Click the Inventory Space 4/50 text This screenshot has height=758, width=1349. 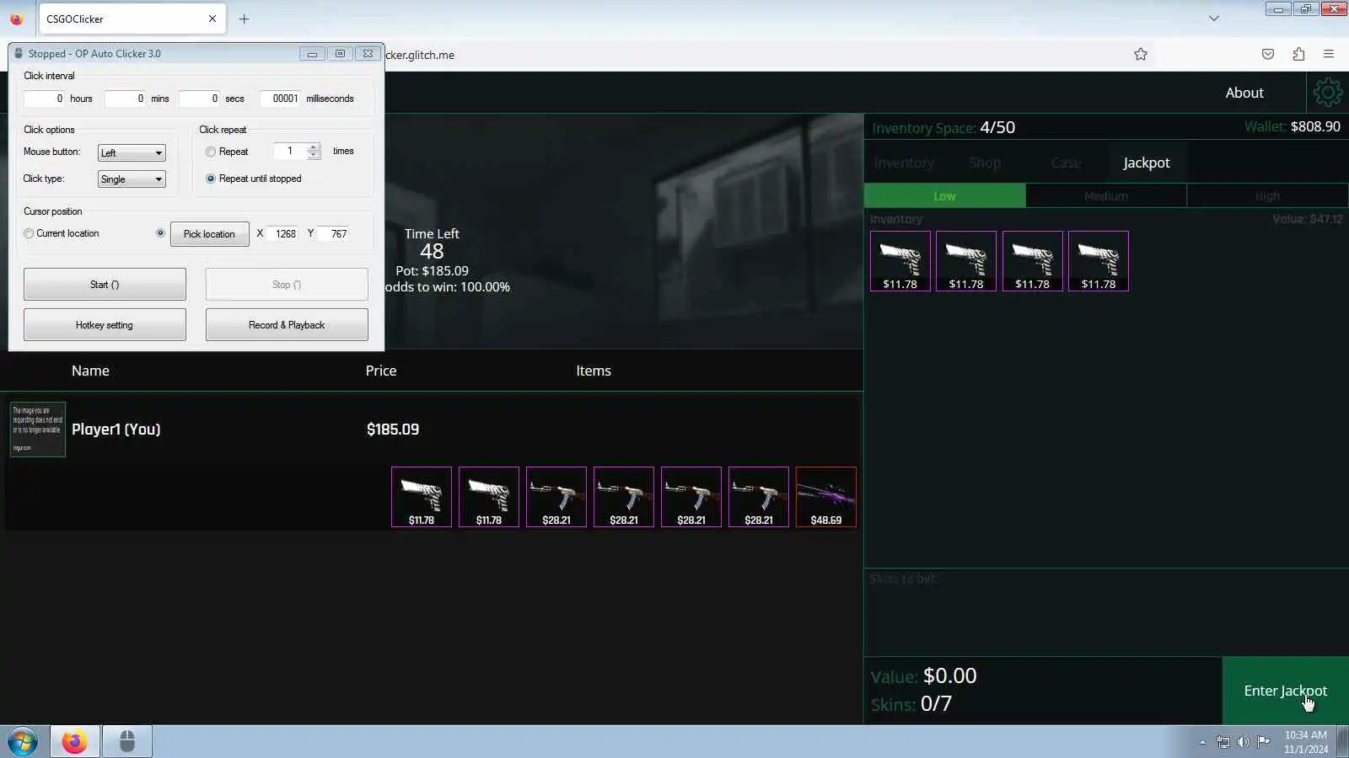(943, 128)
